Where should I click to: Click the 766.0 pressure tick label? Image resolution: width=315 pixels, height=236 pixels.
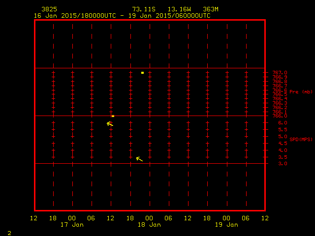(x=280, y=116)
